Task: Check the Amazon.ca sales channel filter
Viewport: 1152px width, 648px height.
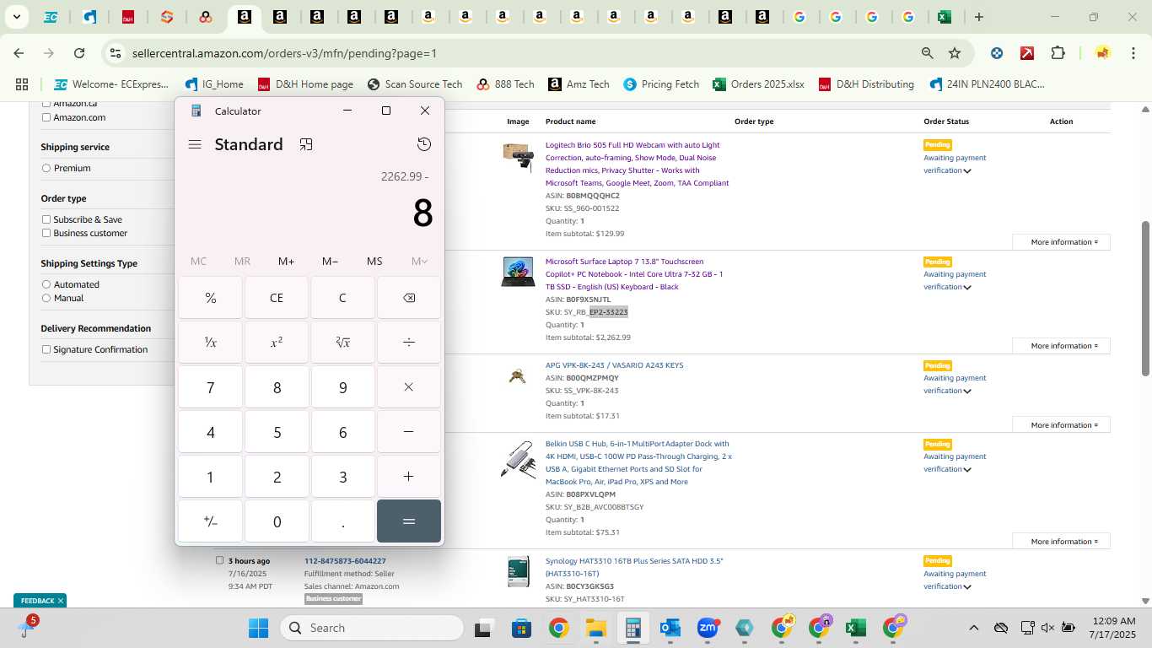Action: tap(46, 104)
